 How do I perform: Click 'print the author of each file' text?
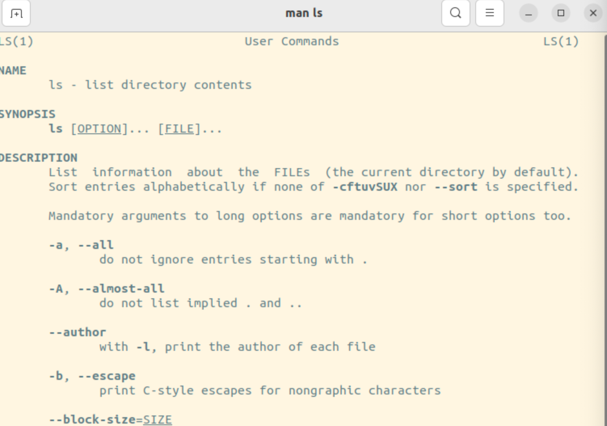[x=270, y=347]
